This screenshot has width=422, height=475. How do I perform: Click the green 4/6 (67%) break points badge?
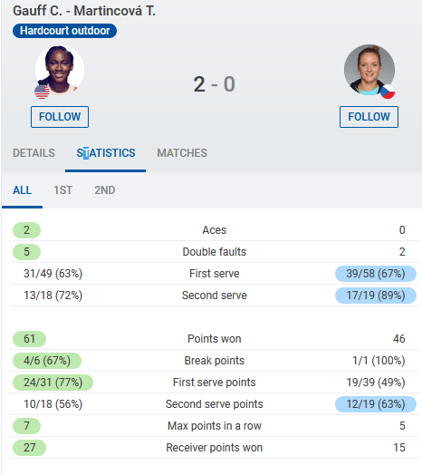click(x=47, y=361)
